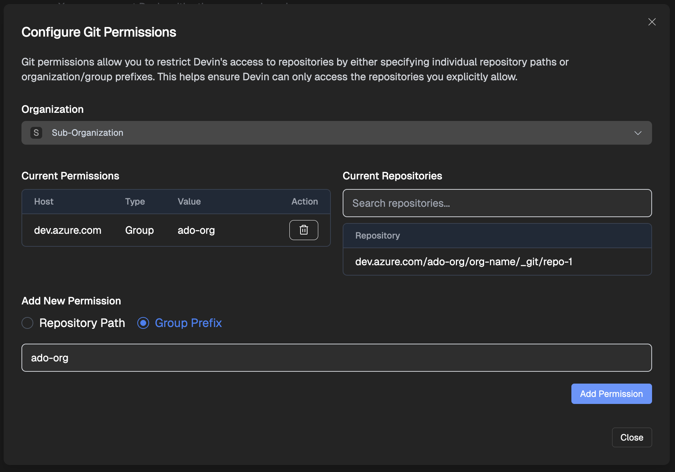The width and height of the screenshot is (675, 472).
Task: Click the ado-org prefix input field
Action: (336, 358)
